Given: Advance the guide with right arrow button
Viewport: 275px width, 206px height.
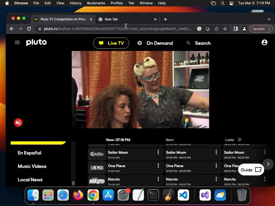Looking at the screenshot, I should tap(268, 164).
